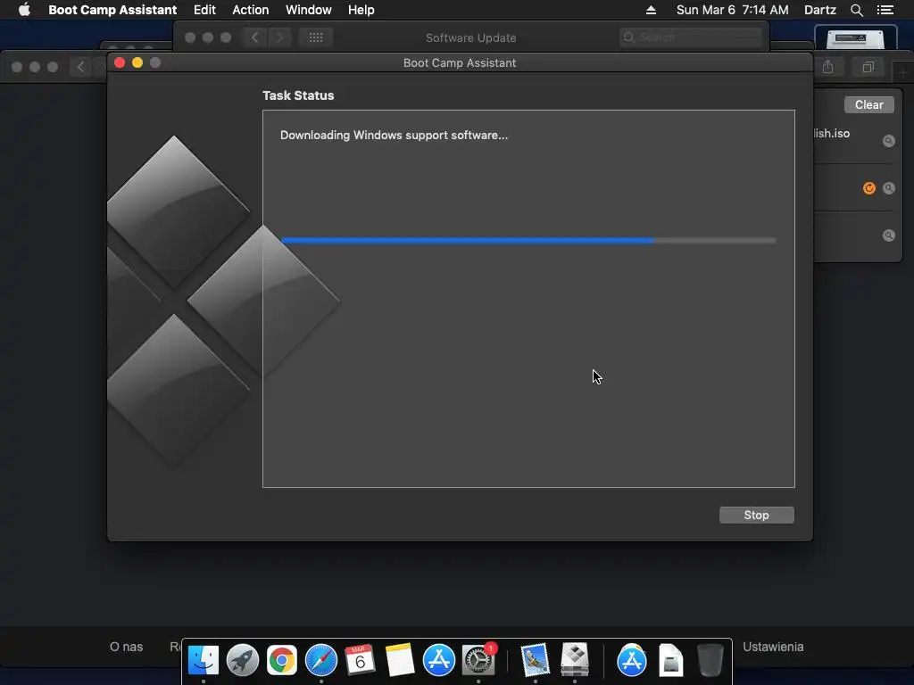Click the Task Status heading

pyautogui.click(x=298, y=95)
